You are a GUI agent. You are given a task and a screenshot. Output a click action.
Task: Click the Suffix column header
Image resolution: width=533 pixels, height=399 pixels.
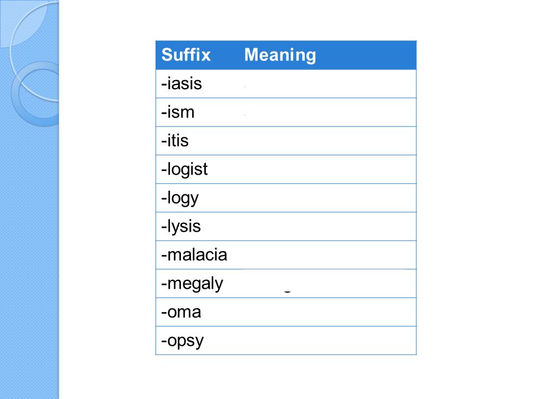[186, 55]
